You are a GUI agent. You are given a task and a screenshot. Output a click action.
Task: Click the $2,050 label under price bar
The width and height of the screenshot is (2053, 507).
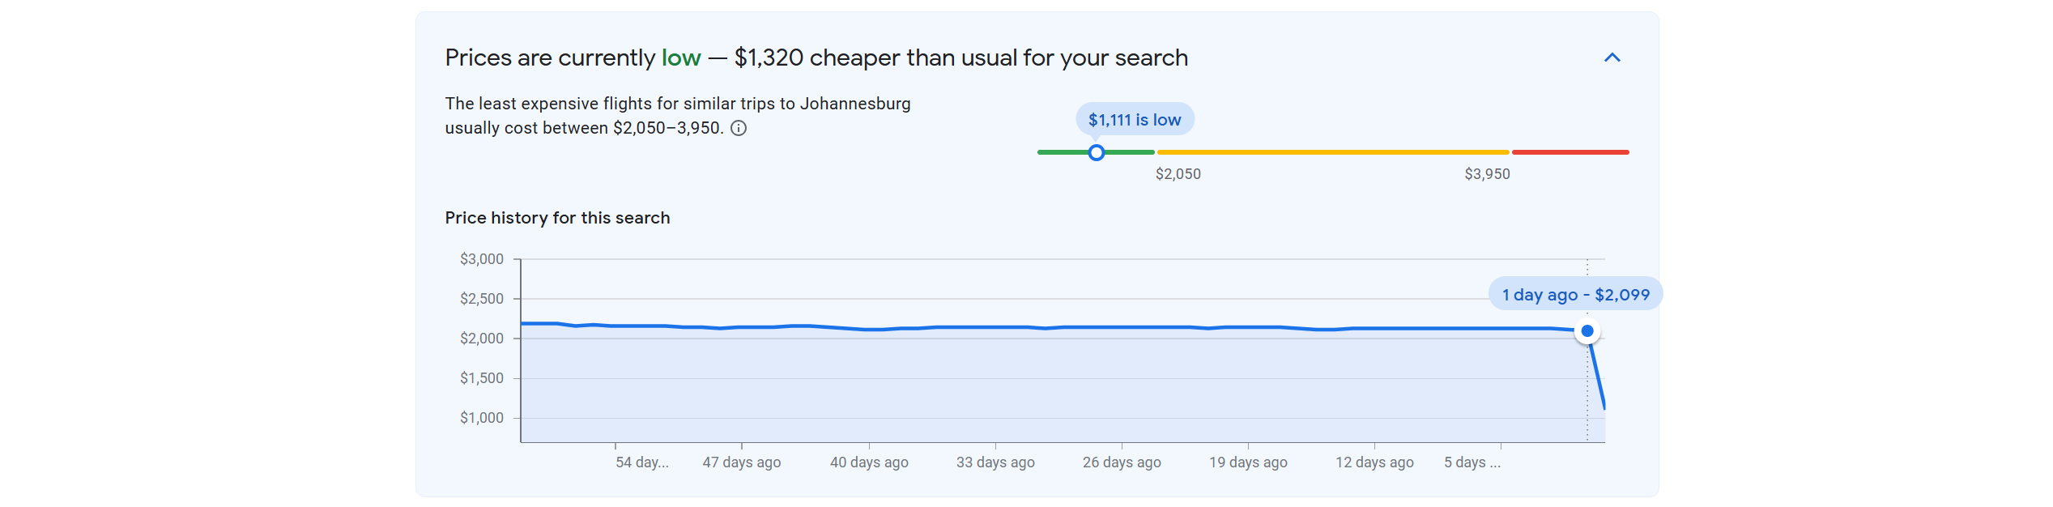tap(1178, 174)
